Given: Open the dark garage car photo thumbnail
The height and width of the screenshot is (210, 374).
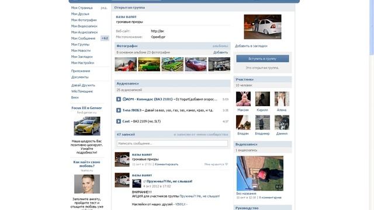Looking at the screenshot, I should click(x=219, y=64).
